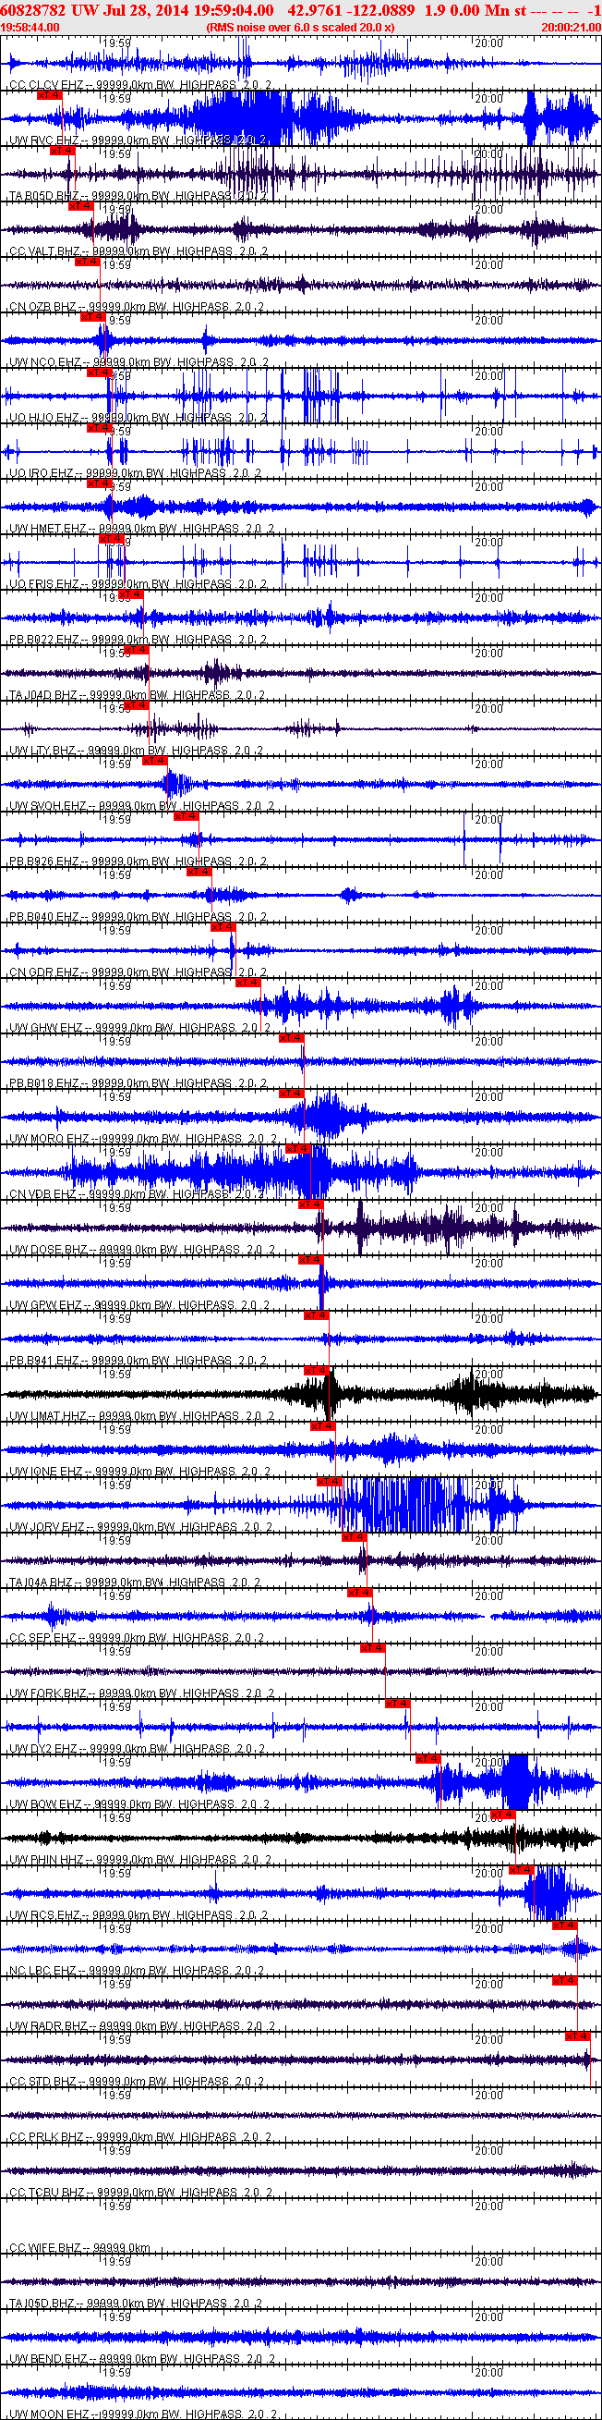The image size is (602, 2420).
Task: Click the coordinates 42.9761 -122.0889 in header
Action: tap(351, 9)
